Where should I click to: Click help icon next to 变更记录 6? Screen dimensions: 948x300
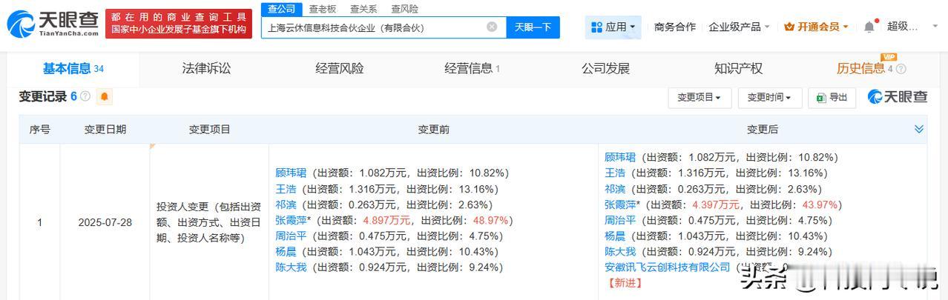85,96
